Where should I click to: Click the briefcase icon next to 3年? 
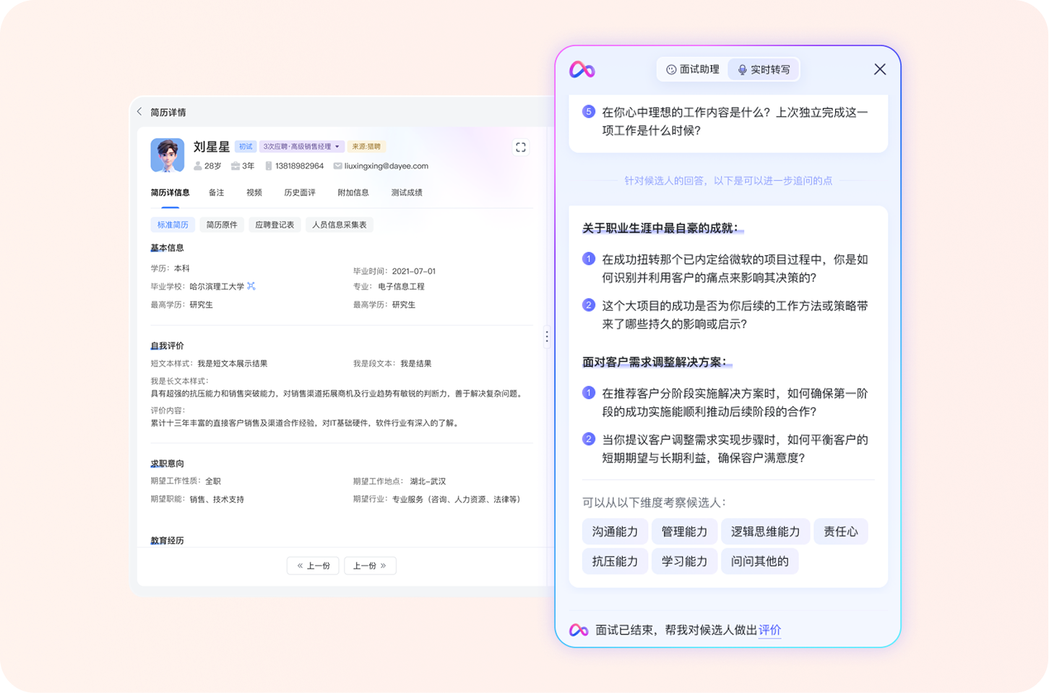click(236, 166)
